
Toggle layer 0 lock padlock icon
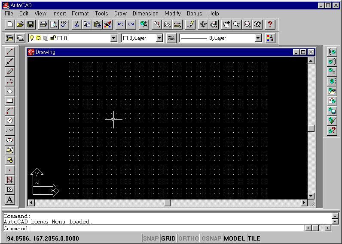pos(53,38)
